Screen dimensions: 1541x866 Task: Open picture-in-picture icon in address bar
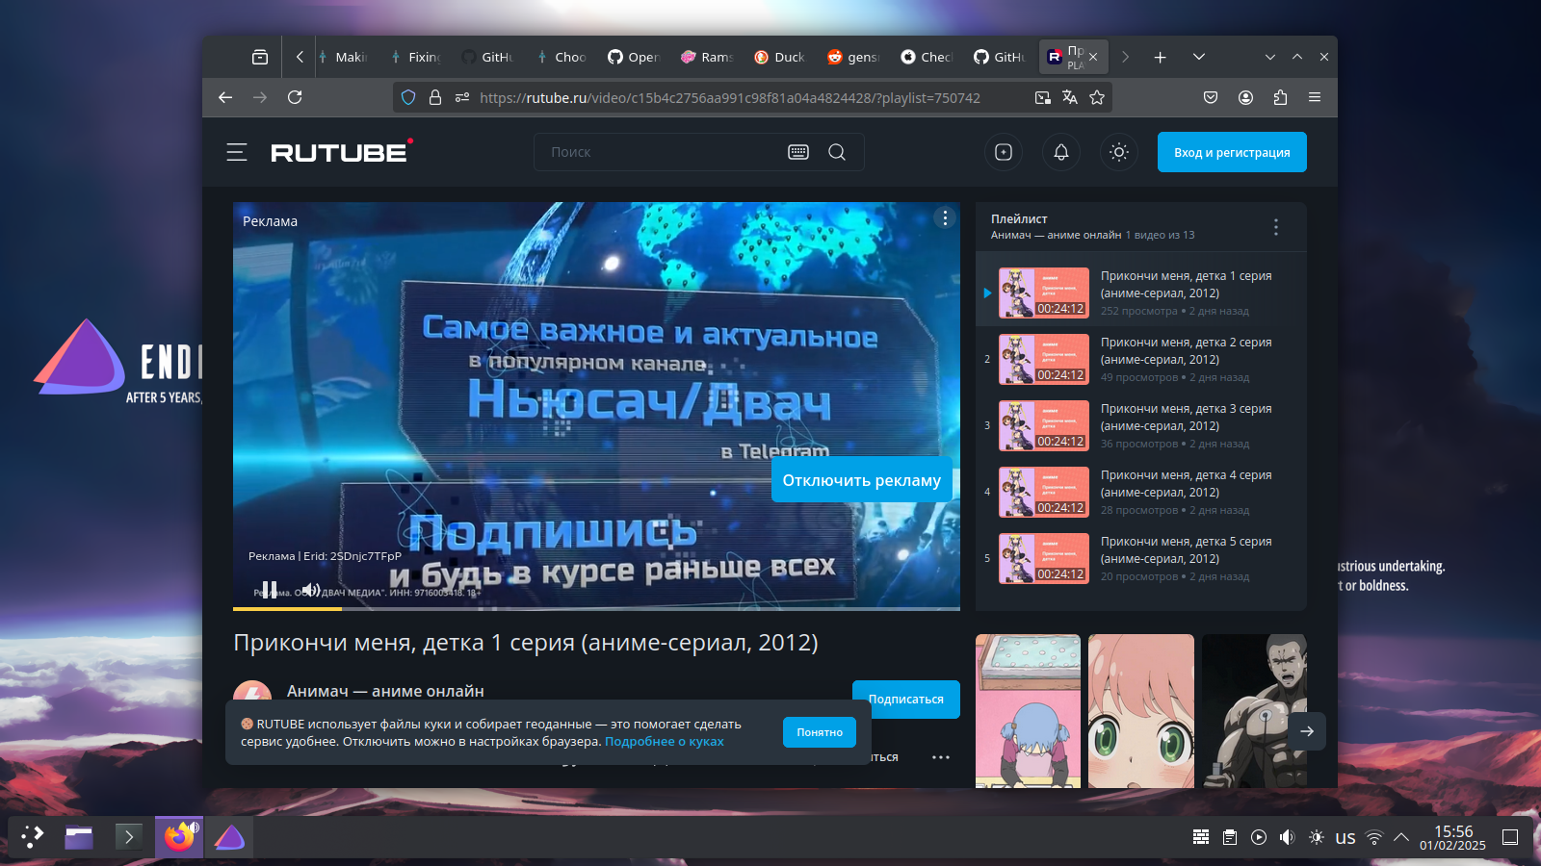1042,97
